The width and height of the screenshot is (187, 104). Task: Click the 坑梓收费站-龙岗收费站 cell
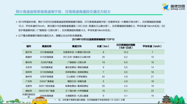pyautogui.click(x=77, y=72)
